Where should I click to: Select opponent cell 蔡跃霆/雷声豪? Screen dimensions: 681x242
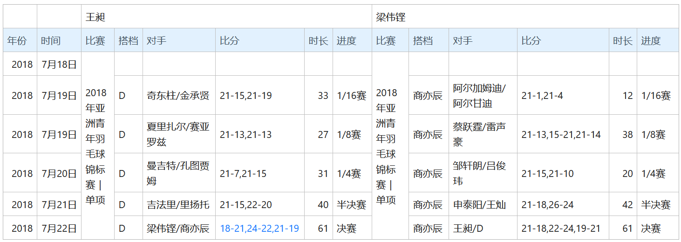click(479, 134)
